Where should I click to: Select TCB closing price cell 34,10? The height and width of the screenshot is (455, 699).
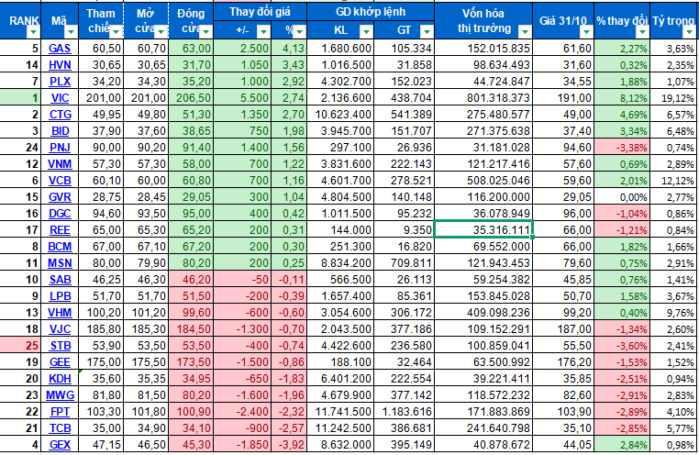click(191, 427)
